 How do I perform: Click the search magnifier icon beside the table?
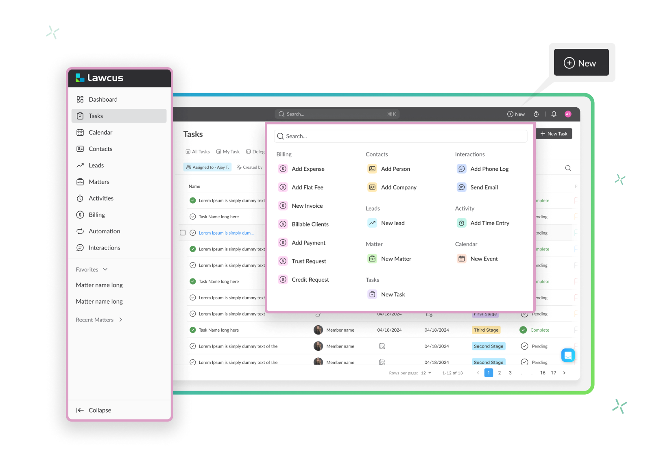pos(568,168)
